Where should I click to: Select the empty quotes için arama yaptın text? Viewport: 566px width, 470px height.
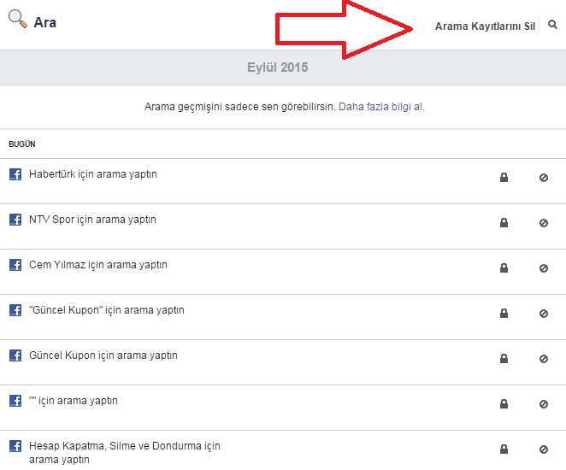(x=74, y=401)
